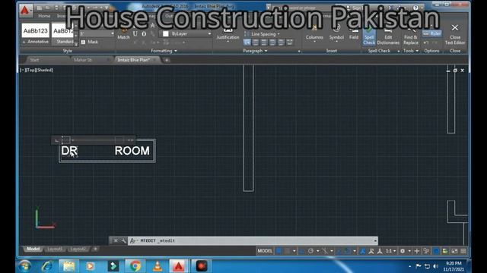Viewport: 487px width, 273px height.
Task: Open Internet Explorer from taskbar
Action: click(x=47, y=266)
